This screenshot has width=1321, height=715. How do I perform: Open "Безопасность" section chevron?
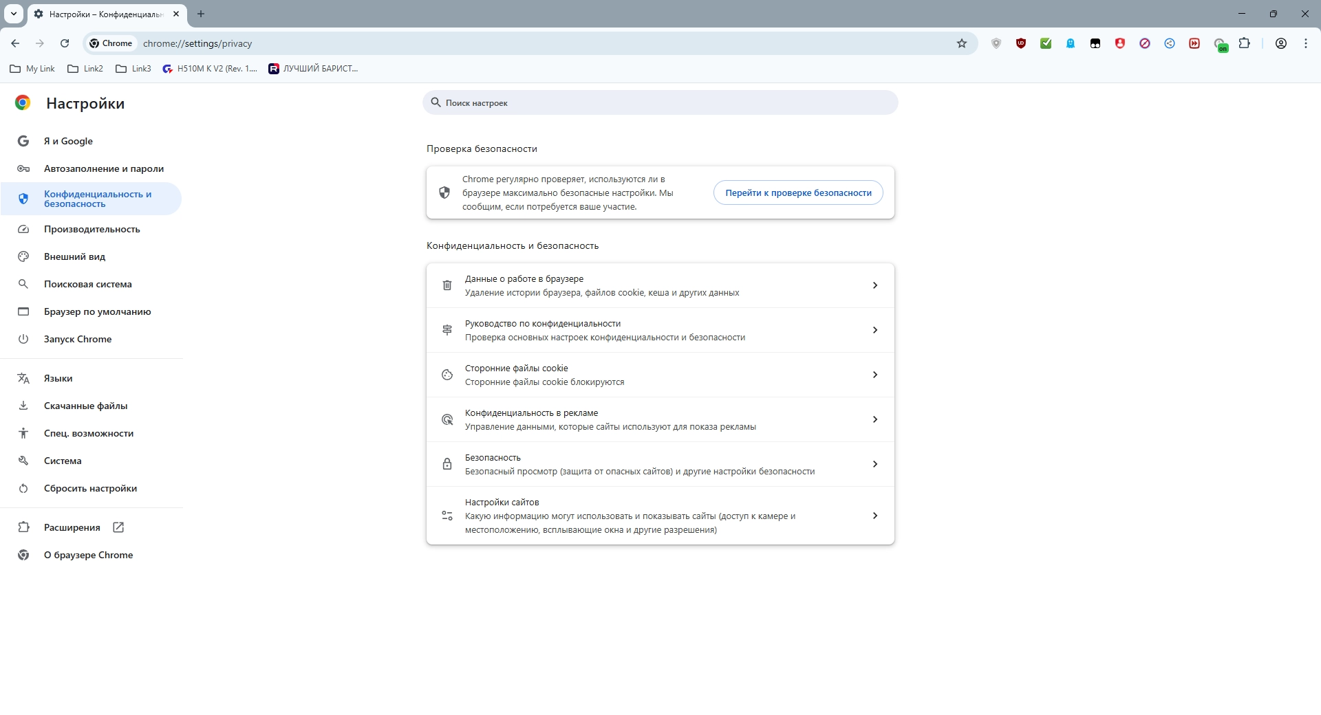pos(874,464)
